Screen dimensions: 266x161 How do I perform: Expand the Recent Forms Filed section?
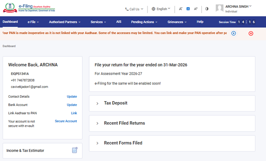point(172,143)
